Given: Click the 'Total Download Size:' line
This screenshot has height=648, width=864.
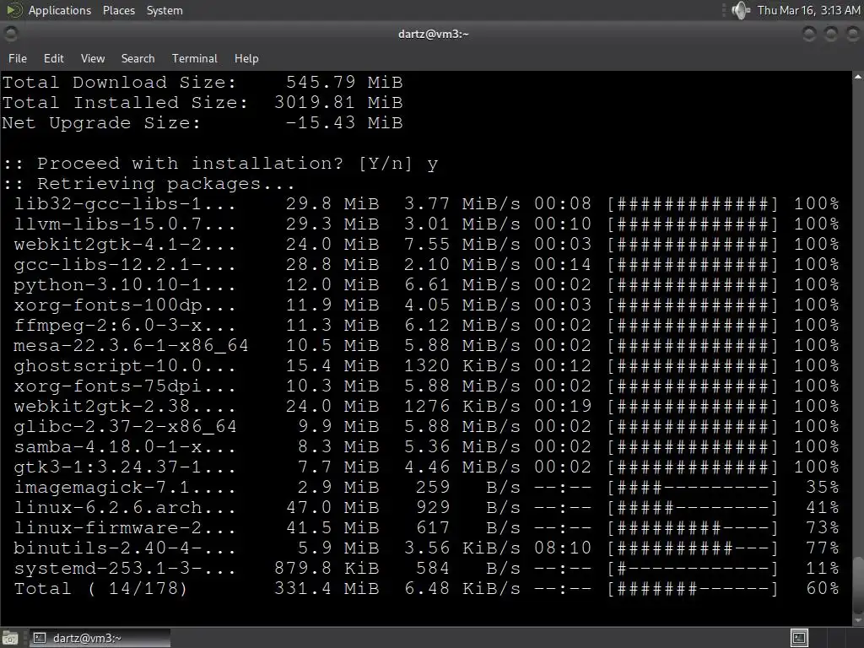Looking at the screenshot, I should [202, 83].
